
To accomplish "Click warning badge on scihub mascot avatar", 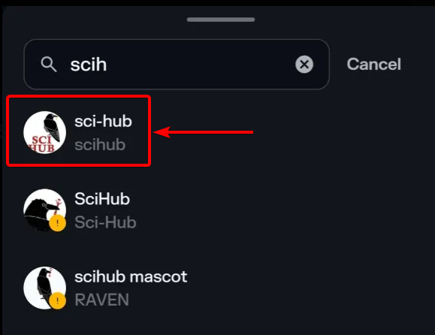I will click(x=58, y=300).
